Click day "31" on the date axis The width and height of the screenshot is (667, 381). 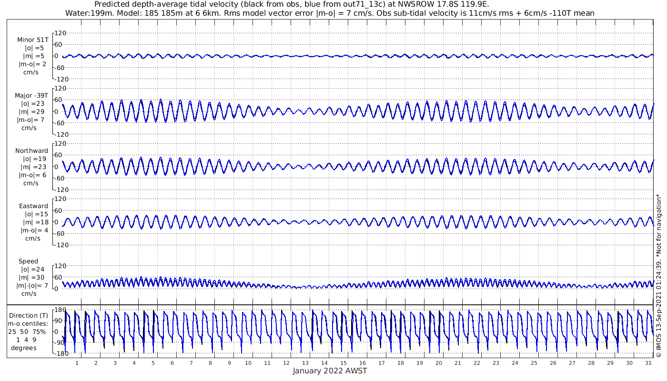click(x=648, y=363)
